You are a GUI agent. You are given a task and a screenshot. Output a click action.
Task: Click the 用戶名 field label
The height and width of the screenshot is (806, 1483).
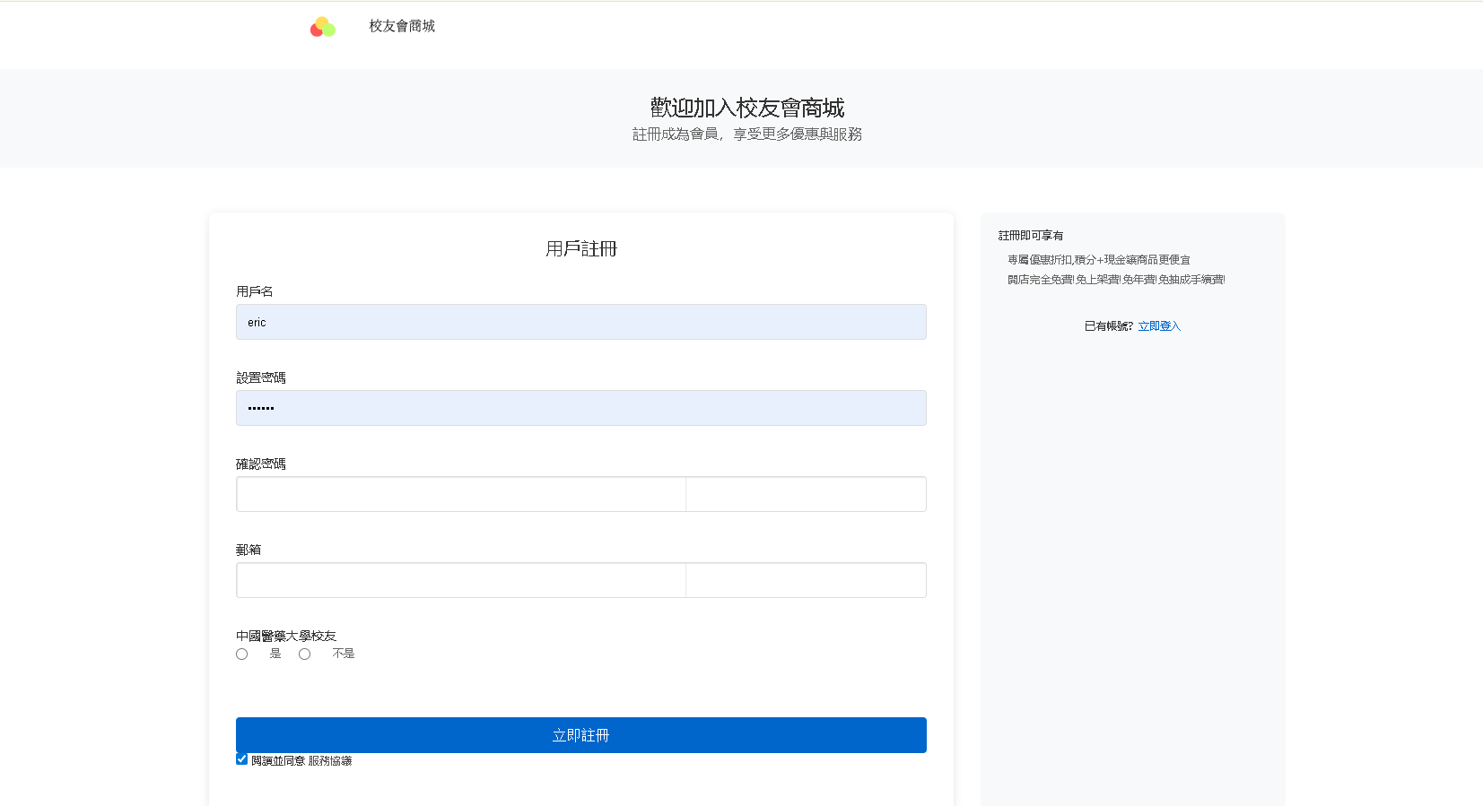(x=255, y=291)
